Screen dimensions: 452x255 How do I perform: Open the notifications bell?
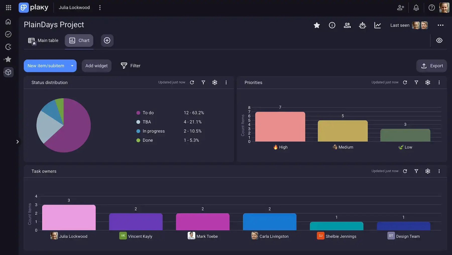click(x=416, y=8)
